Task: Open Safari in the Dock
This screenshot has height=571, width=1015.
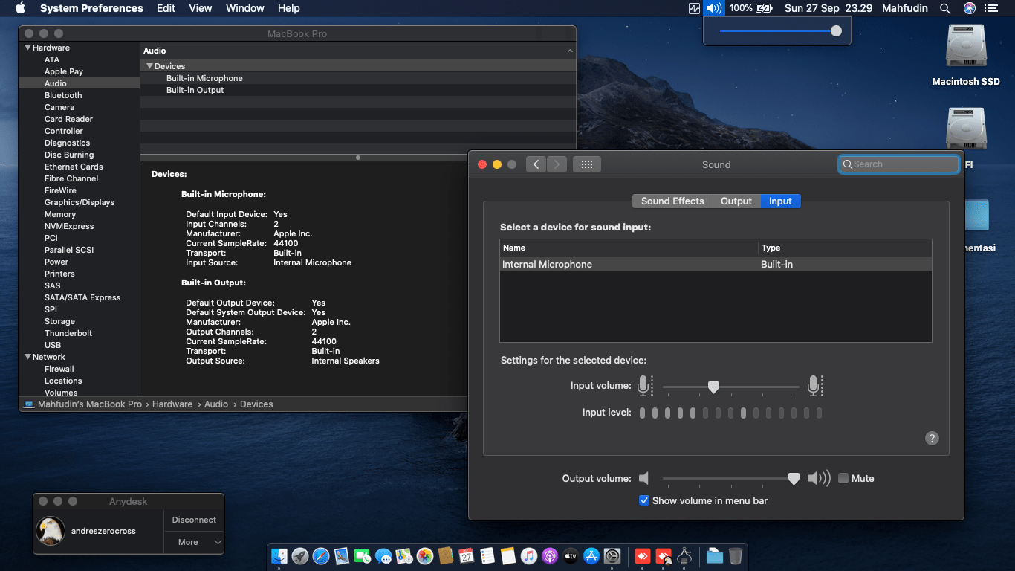Action: click(x=321, y=555)
